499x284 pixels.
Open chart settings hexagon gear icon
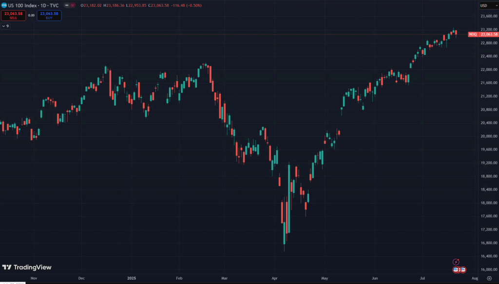(489, 279)
